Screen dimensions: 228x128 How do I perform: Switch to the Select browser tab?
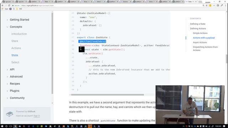(99, 2)
